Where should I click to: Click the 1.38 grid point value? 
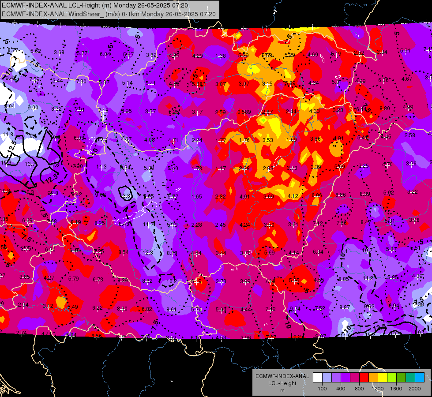(x=221, y=56)
